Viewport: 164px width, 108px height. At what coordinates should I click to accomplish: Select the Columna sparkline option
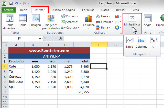coord(141,43)
